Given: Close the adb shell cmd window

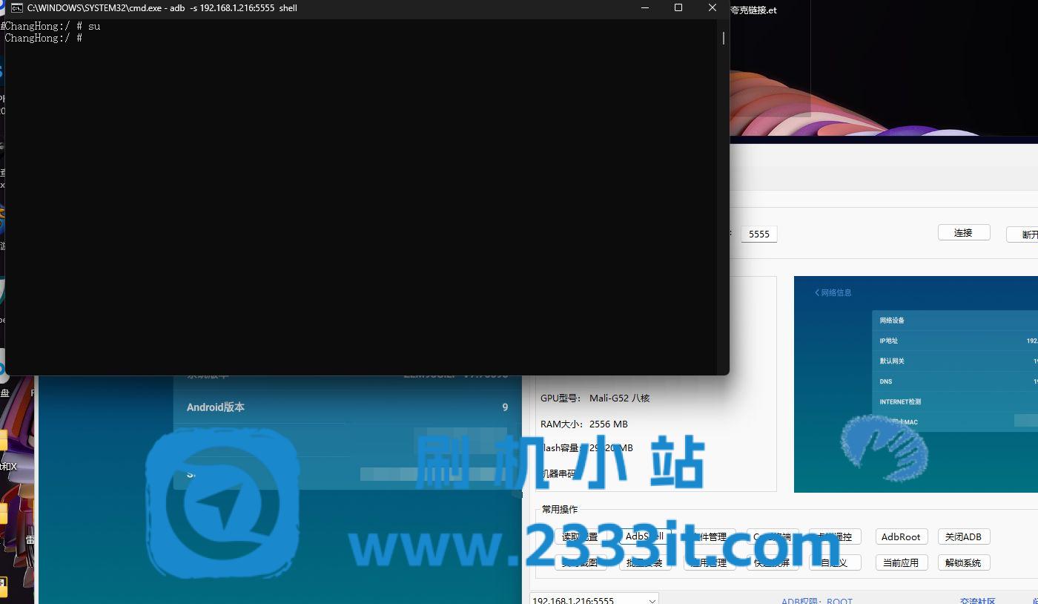Looking at the screenshot, I should tap(713, 8).
